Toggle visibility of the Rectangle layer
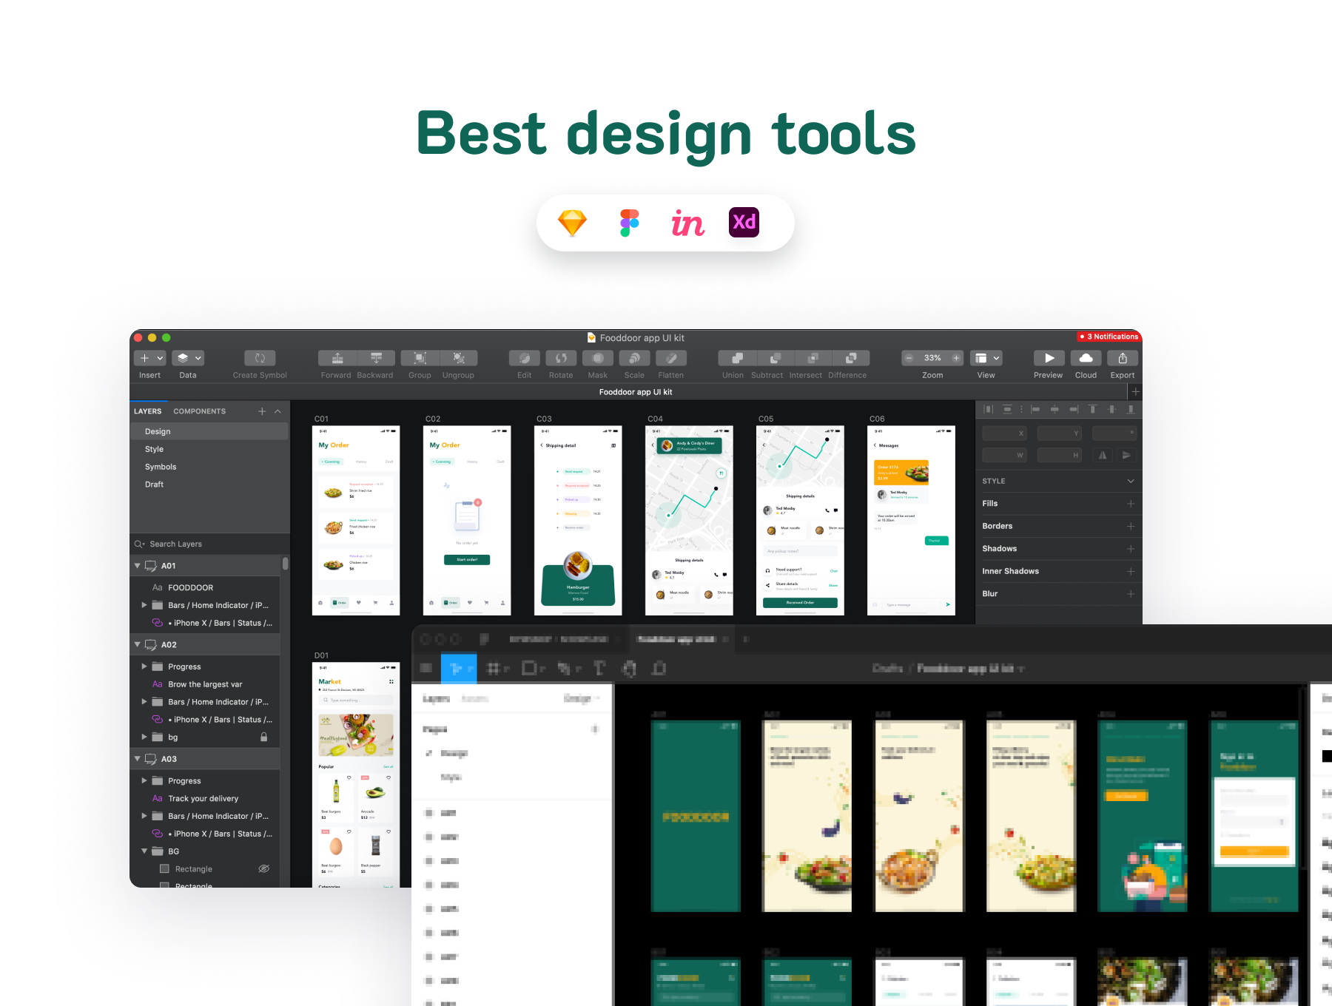 pyautogui.click(x=263, y=868)
